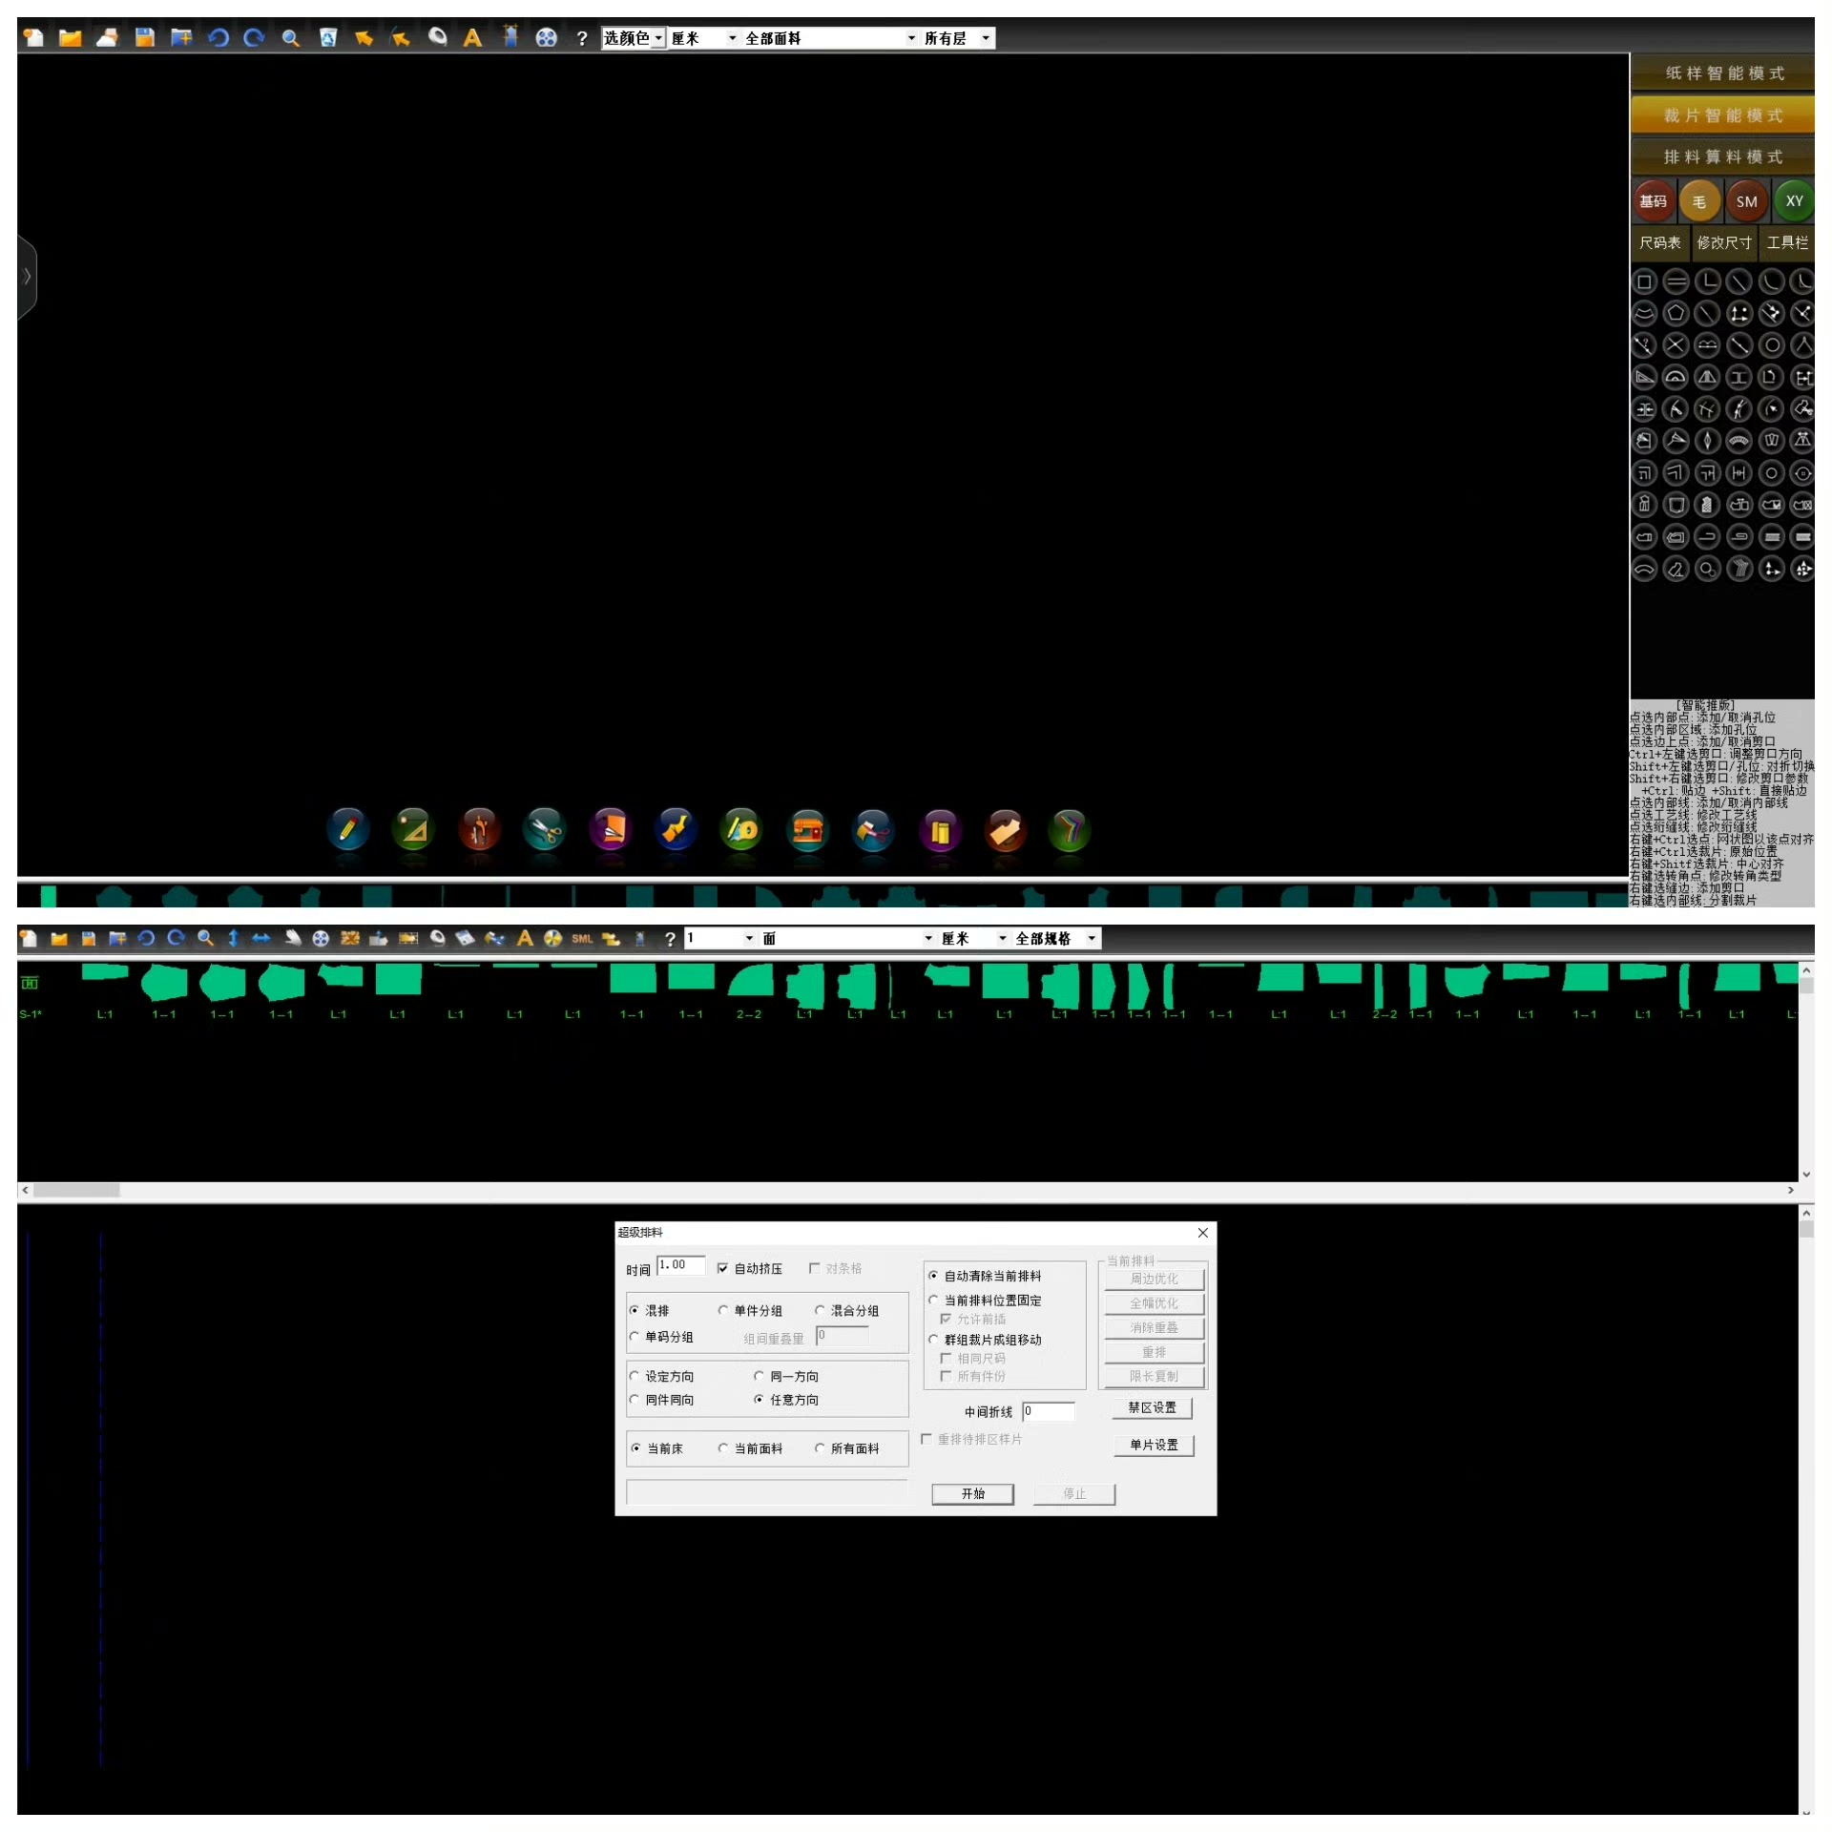
Task: Switch to 排料算料模式 tab
Action: pyautogui.click(x=1722, y=156)
